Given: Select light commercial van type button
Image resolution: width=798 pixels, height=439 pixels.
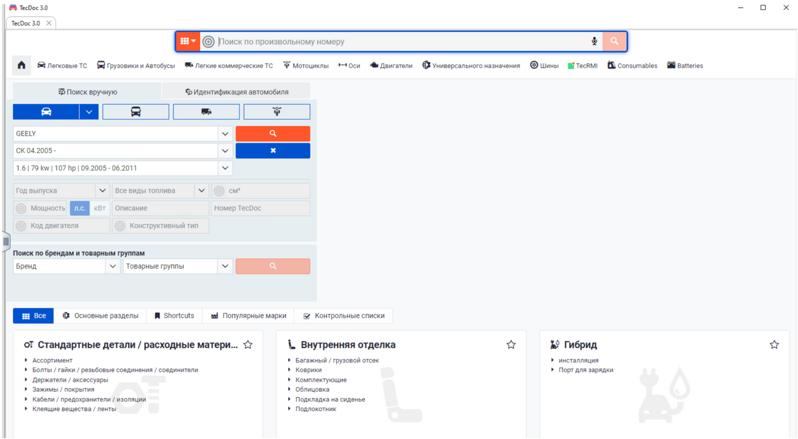Looking at the screenshot, I should [x=206, y=112].
